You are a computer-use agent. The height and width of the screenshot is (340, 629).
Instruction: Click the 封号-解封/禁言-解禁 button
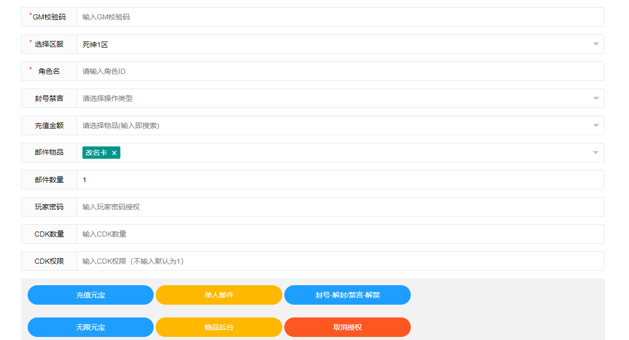[x=347, y=295]
